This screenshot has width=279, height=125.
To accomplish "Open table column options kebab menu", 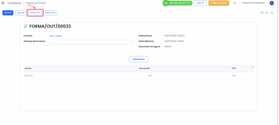I will coord(253,67).
